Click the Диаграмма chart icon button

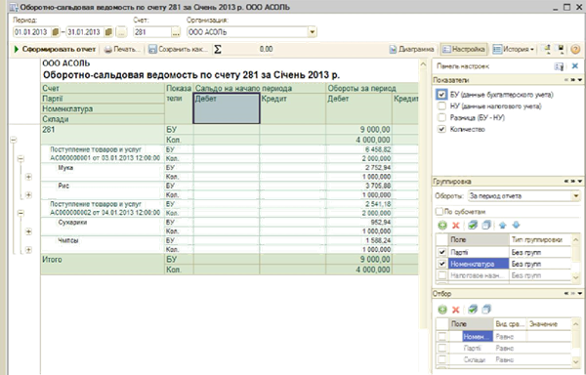tap(412, 49)
